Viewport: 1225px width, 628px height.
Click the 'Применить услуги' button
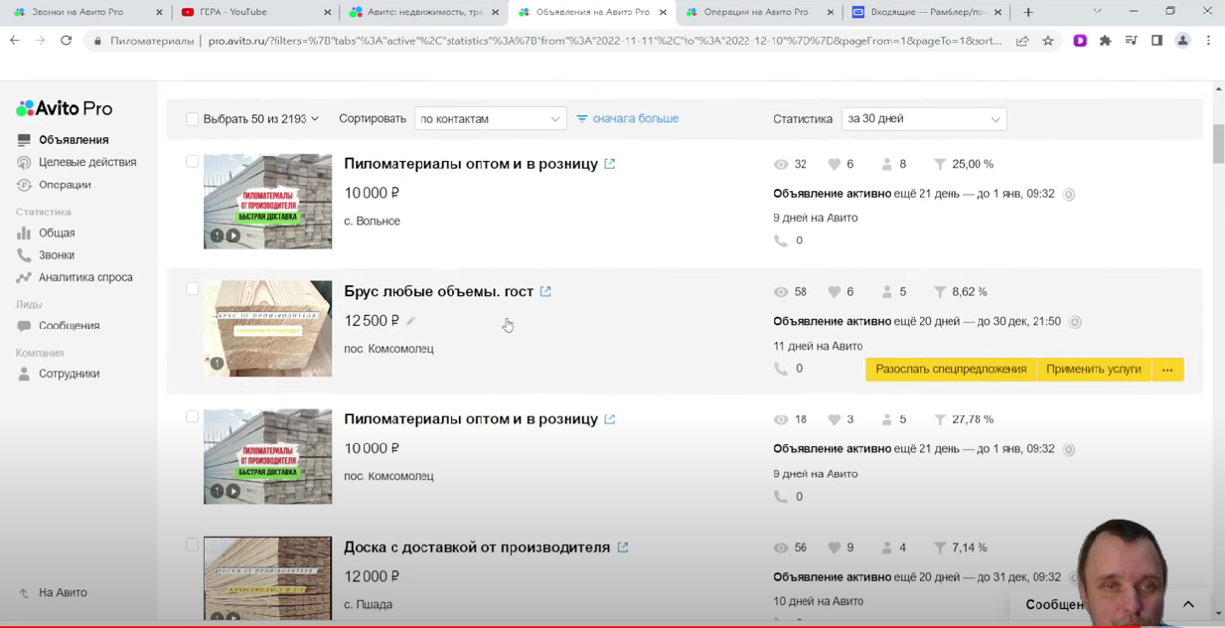(x=1093, y=370)
